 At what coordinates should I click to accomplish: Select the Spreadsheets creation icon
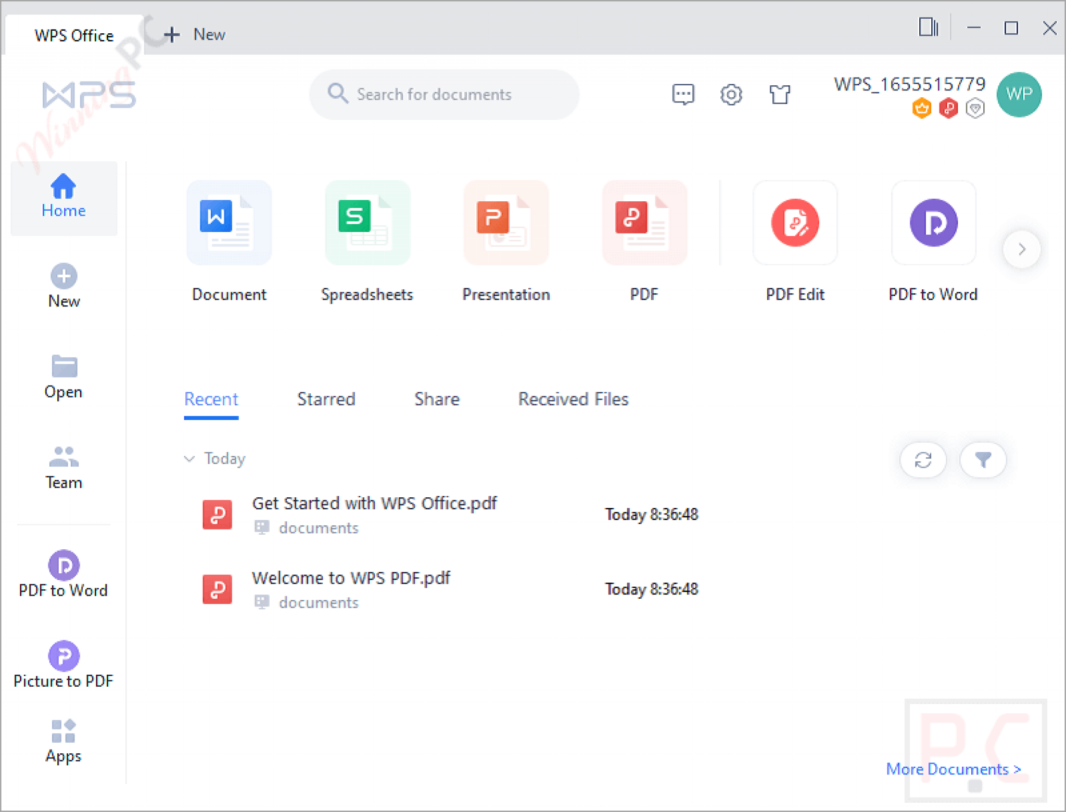tap(367, 223)
